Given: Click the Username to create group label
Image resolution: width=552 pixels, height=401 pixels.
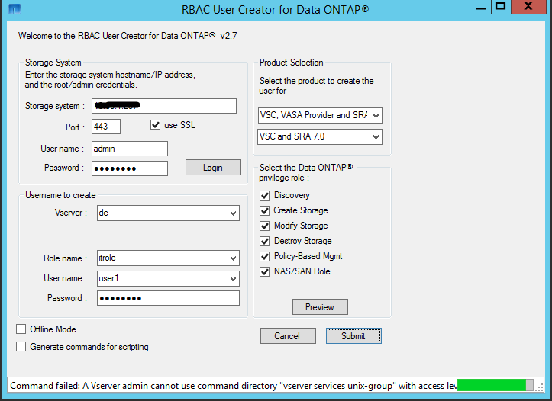Looking at the screenshot, I should pos(60,195).
